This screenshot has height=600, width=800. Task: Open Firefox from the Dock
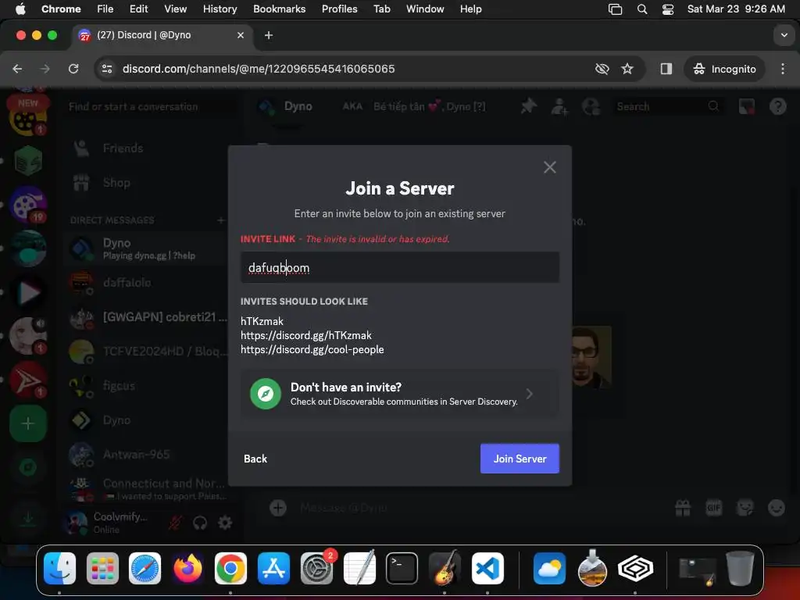(x=187, y=568)
